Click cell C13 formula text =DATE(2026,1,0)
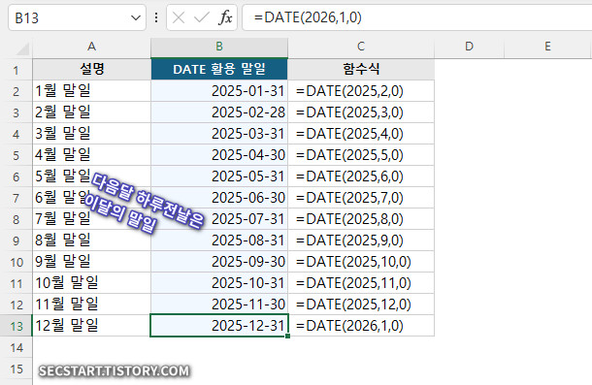This screenshot has width=592, height=385. [349, 326]
